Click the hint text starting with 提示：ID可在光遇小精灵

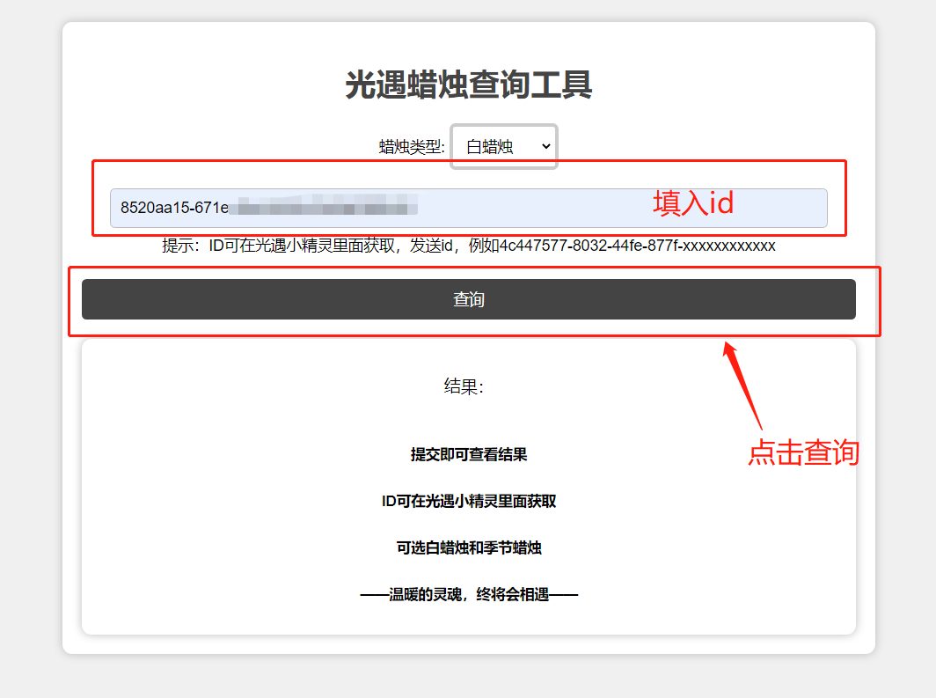(x=469, y=246)
